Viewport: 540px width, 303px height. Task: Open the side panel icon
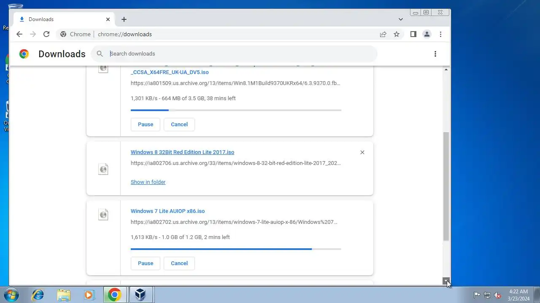(x=413, y=34)
